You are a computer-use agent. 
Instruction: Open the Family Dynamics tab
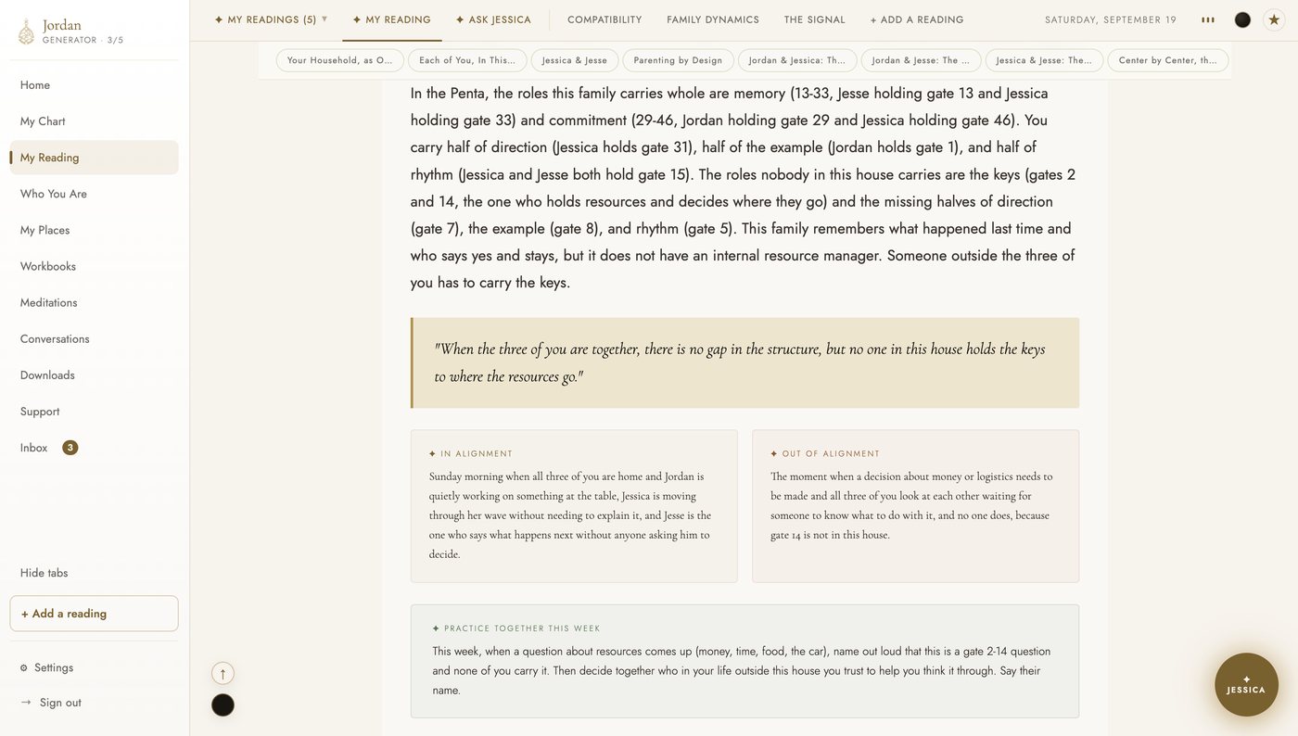(x=713, y=19)
